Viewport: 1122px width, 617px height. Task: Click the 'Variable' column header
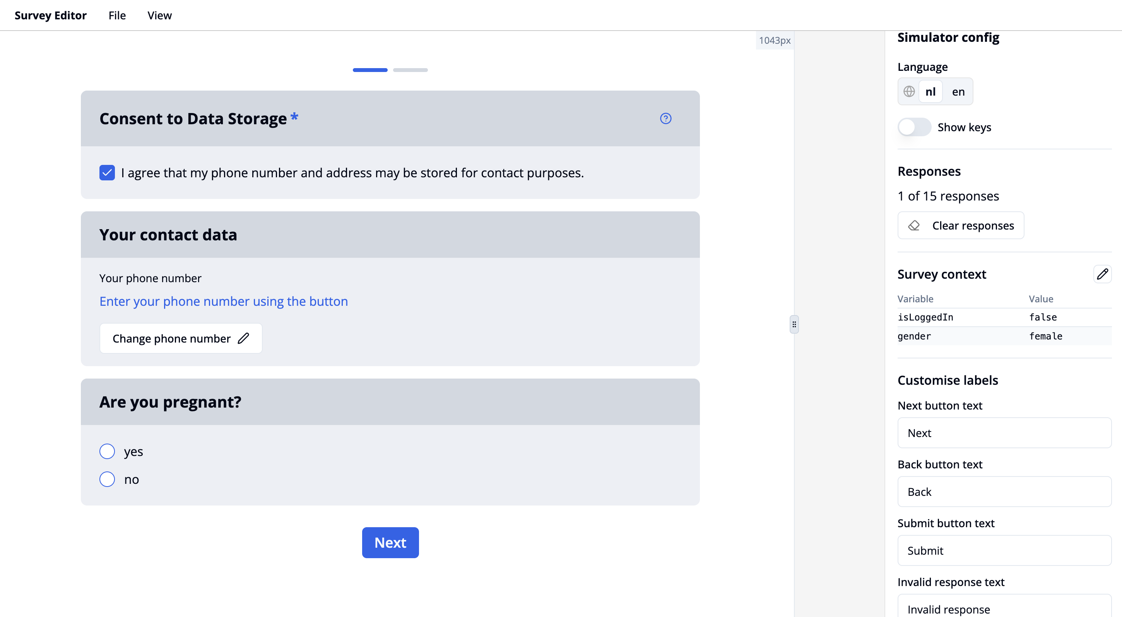[915, 299]
